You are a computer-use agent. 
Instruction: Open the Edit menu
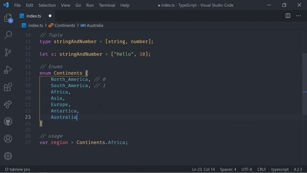[30, 5]
